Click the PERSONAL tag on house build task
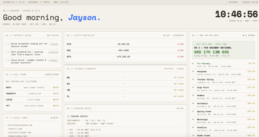This screenshot has height=137, width=259. [53, 60]
